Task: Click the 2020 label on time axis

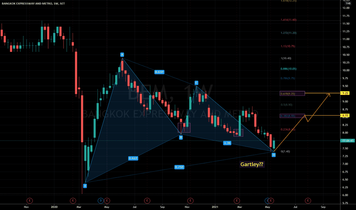Action: (54, 207)
